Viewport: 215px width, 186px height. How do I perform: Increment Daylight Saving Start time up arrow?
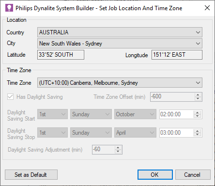click(197, 112)
